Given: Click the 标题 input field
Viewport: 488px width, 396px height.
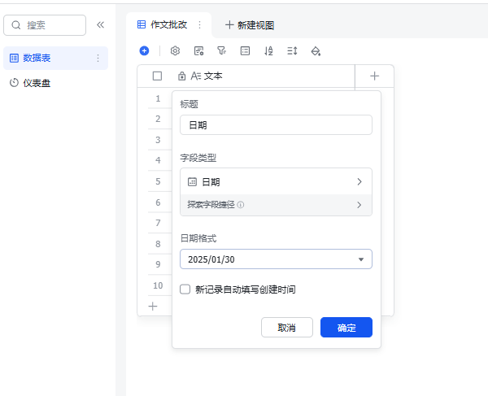Looking at the screenshot, I should pyautogui.click(x=276, y=125).
